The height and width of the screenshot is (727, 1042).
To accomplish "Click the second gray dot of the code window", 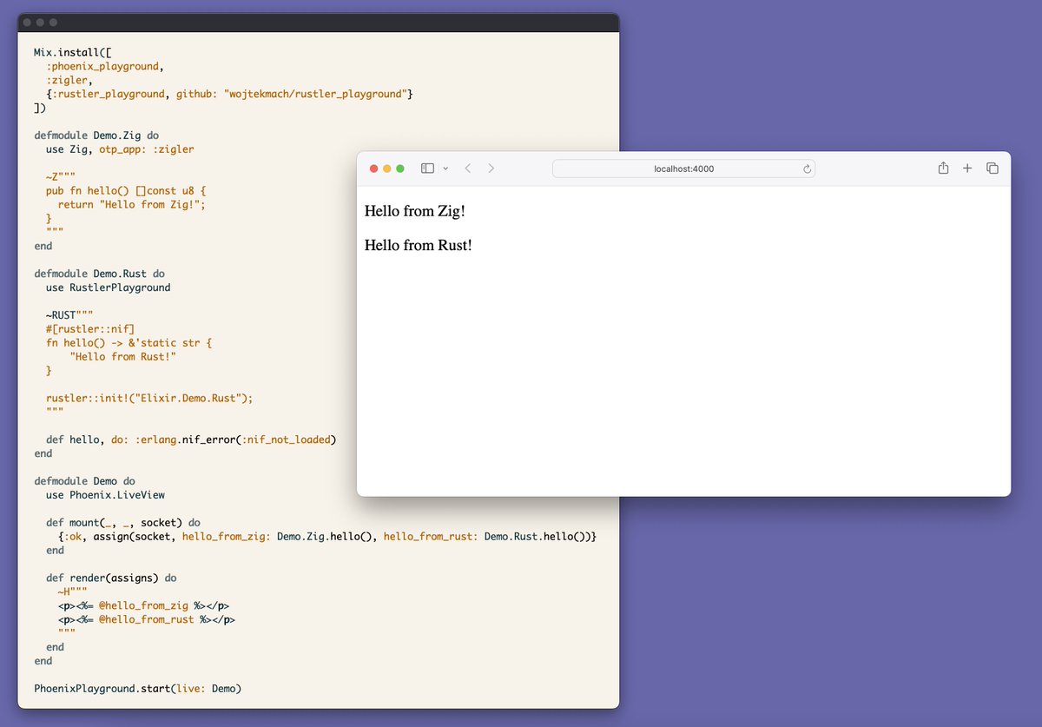I will tap(40, 22).
